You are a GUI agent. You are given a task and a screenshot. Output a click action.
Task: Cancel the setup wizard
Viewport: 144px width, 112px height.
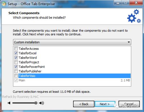pyautogui.click(x=129, y=104)
